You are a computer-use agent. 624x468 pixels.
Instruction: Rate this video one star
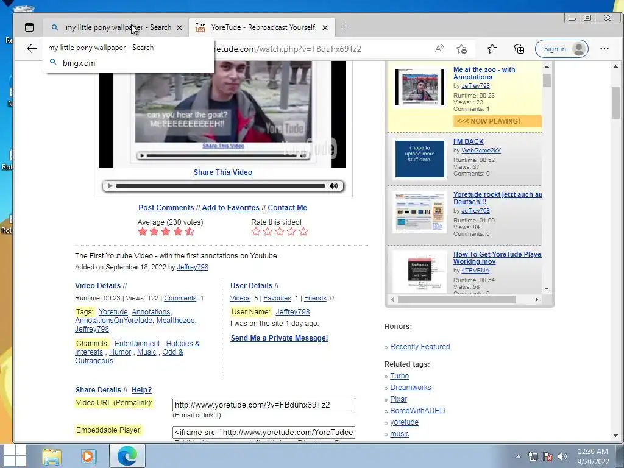(256, 232)
